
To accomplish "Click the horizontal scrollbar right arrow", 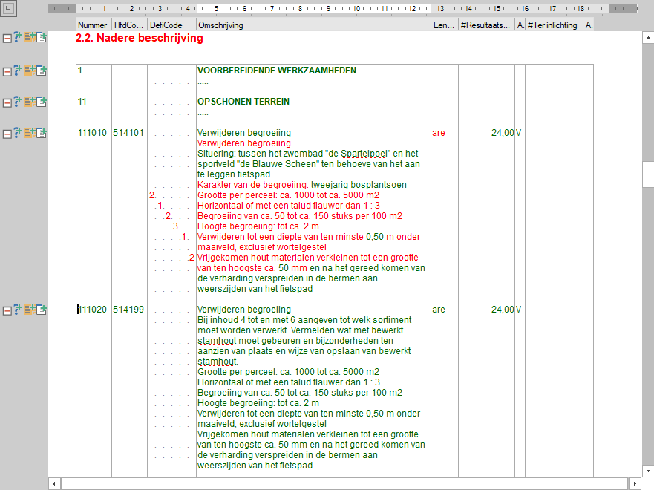I will 635,484.
